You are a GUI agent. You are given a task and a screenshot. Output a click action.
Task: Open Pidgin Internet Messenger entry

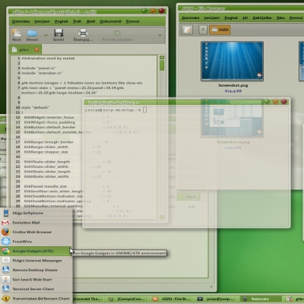click(x=36, y=261)
